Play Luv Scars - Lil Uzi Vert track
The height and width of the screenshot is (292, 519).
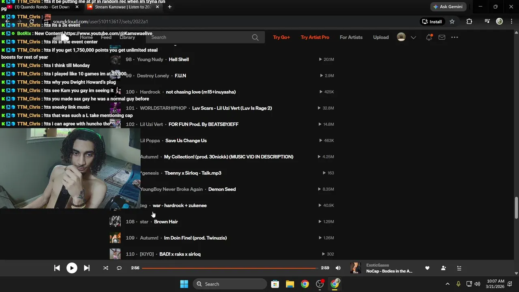232,108
